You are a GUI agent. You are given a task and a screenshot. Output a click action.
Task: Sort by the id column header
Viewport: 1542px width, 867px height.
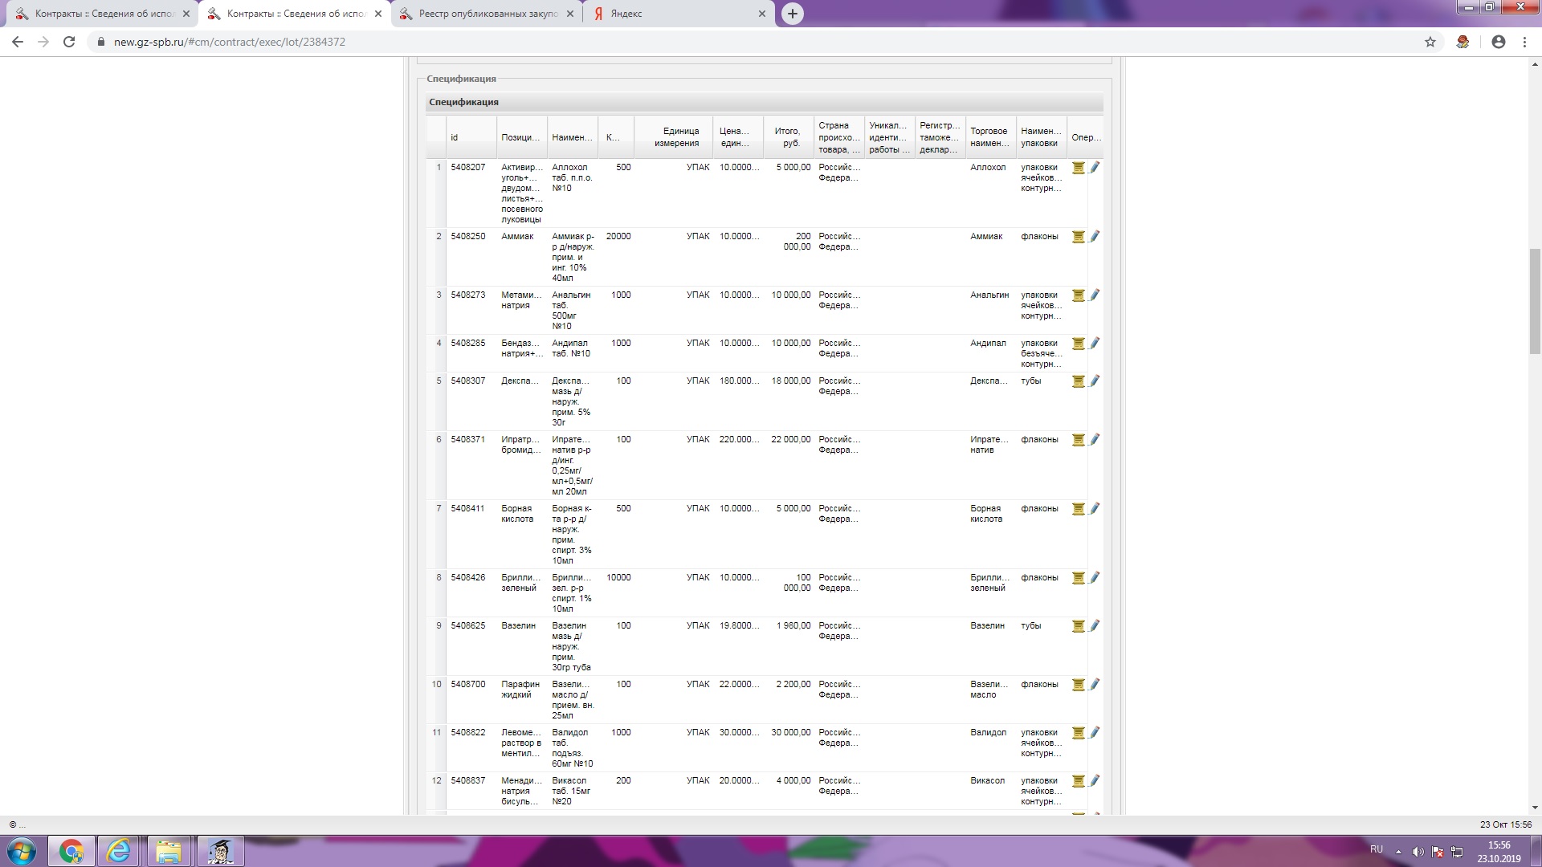coord(455,137)
